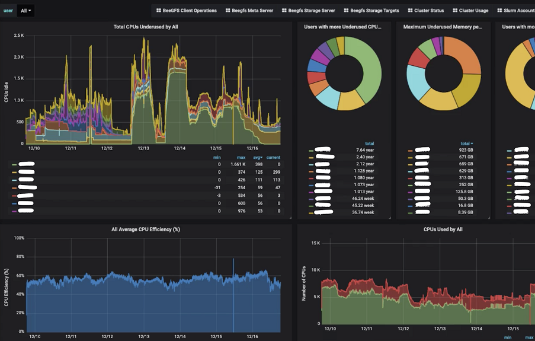Click the purple color swatch in CPU legend
535x341 pixels.
(x=14, y=212)
